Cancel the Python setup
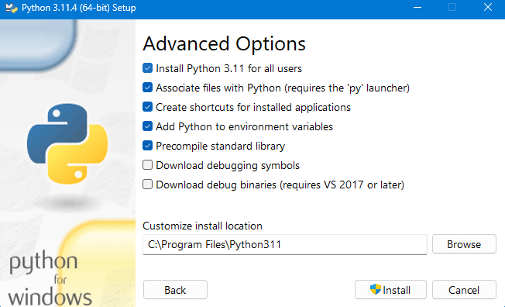 tap(464, 290)
